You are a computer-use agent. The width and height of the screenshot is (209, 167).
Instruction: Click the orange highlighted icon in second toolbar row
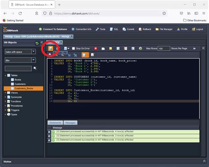(85, 55)
